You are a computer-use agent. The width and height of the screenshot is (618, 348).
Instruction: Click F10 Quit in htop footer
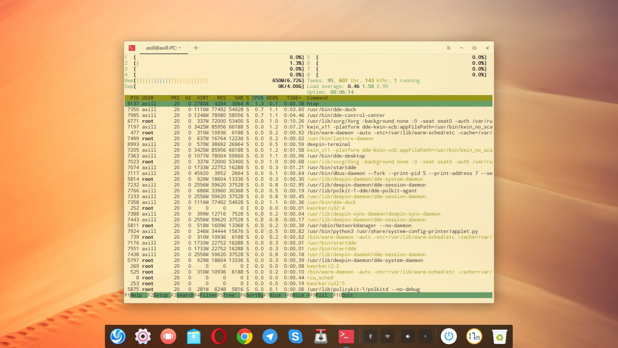pyautogui.click(x=344, y=295)
